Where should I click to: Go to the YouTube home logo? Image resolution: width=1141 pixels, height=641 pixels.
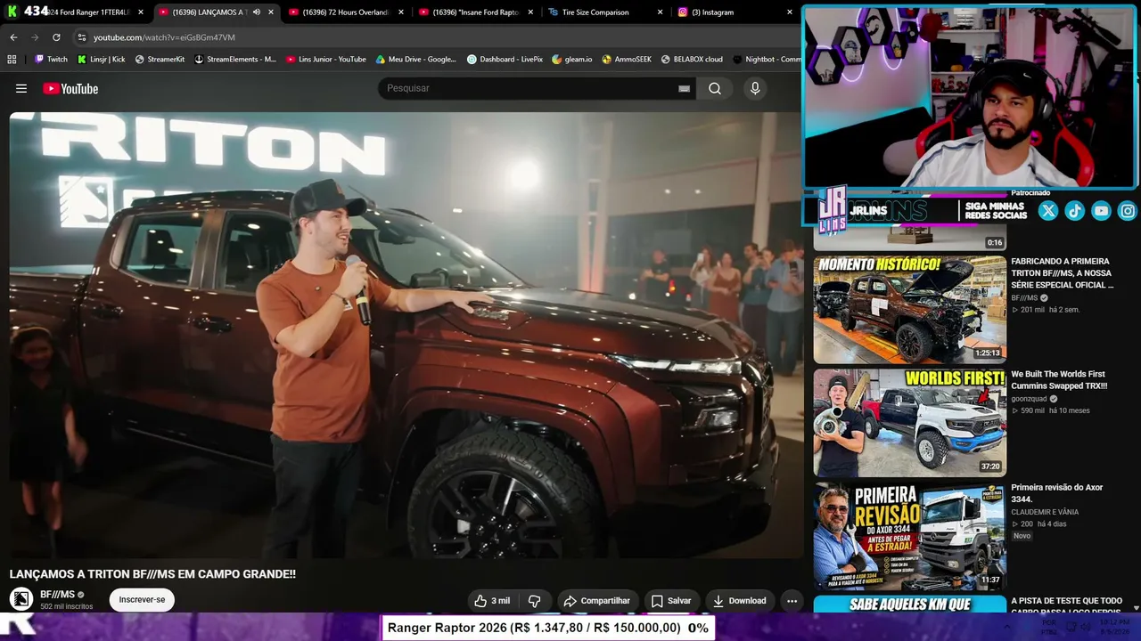[70, 88]
